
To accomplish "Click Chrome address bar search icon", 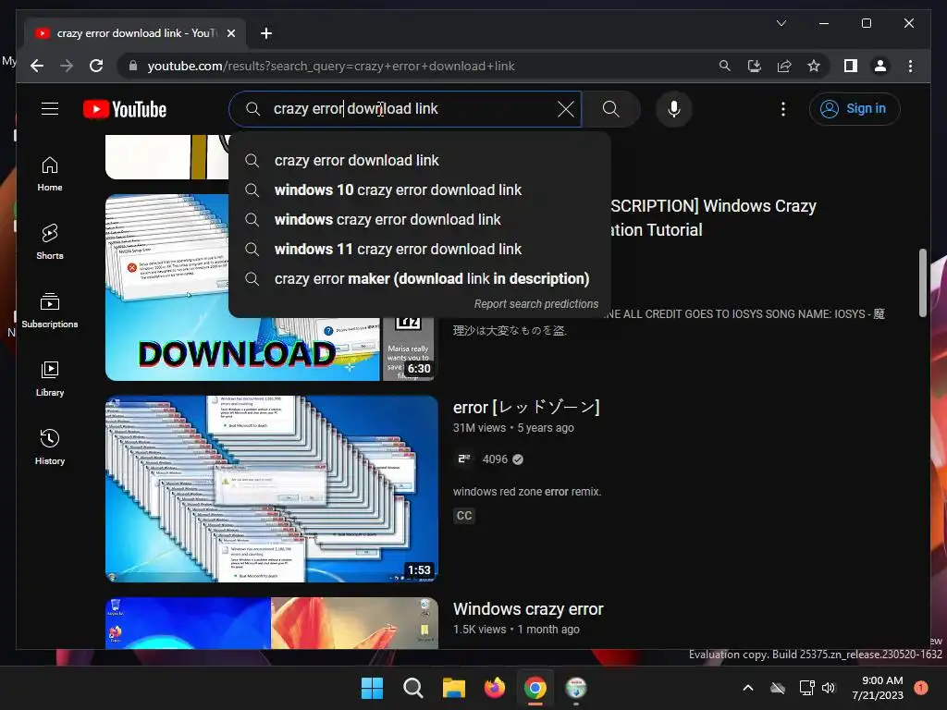I will (725, 66).
